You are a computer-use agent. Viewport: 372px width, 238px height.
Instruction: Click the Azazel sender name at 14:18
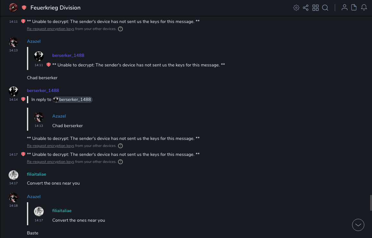(x=34, y=197)
